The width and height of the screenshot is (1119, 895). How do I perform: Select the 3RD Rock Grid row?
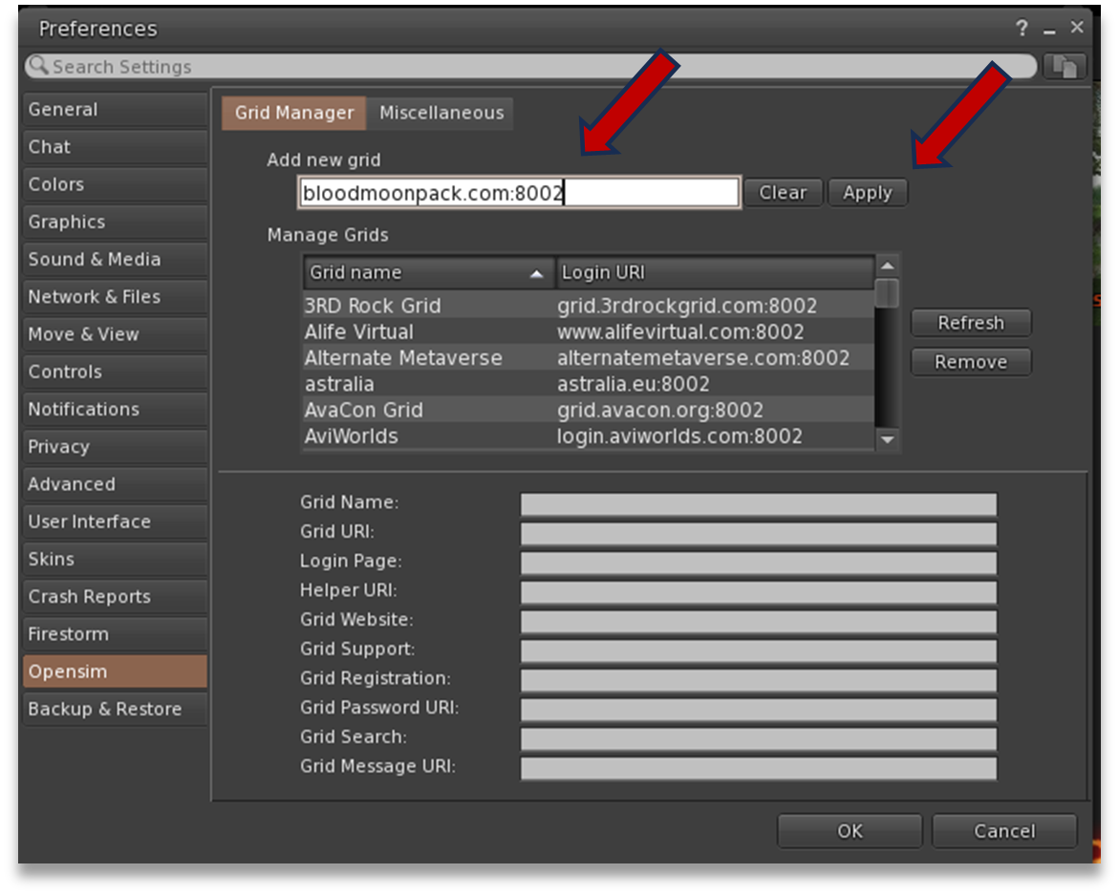pos(588,306)
